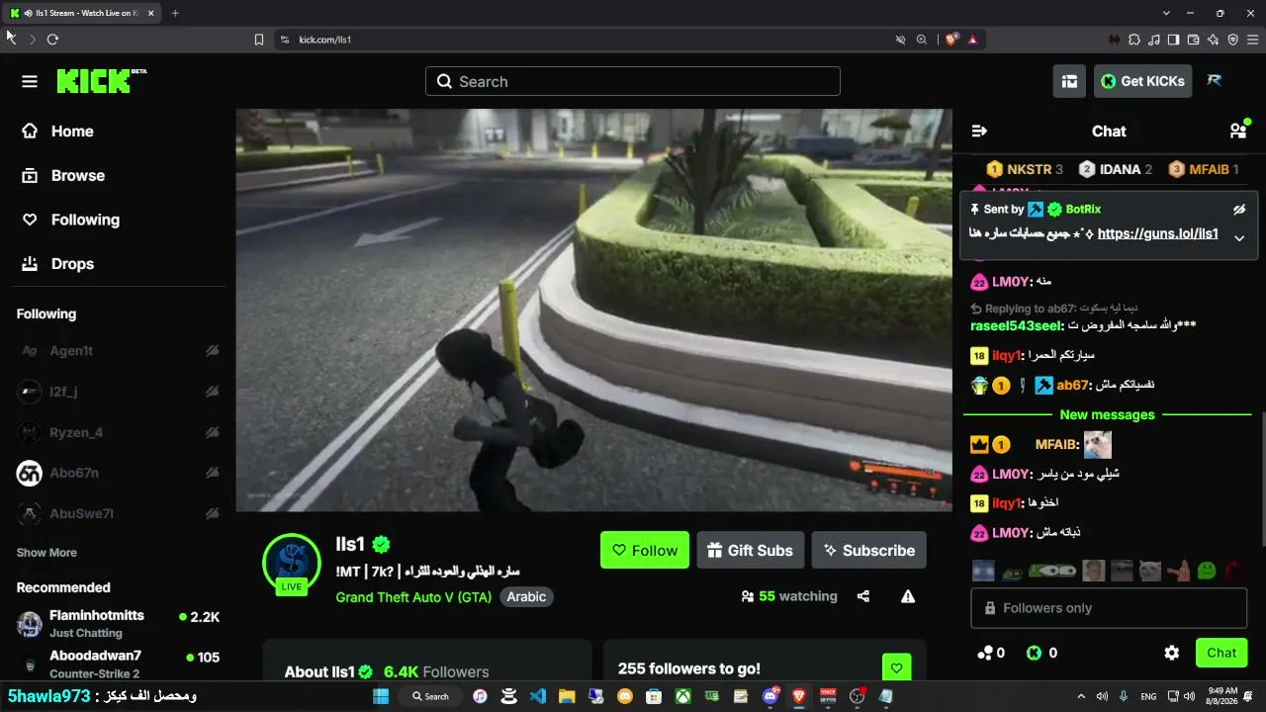Open recommended channel Flaminhotmitts

118,624
